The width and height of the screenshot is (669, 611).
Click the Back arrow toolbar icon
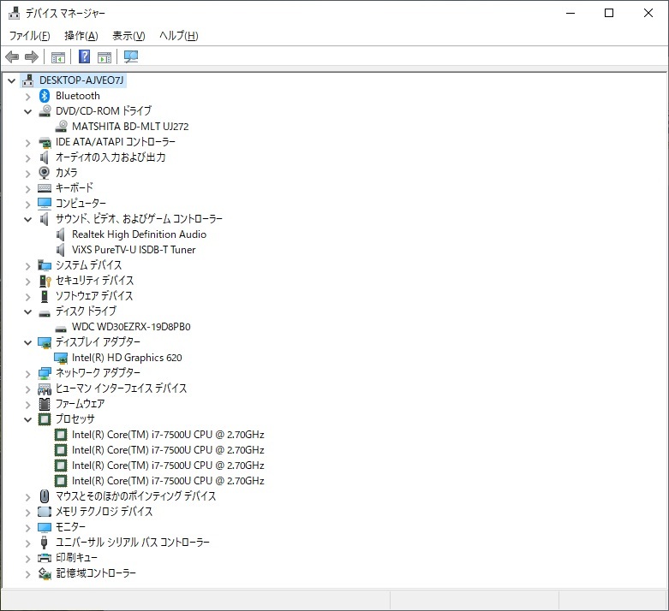click(x=12, y=57)
